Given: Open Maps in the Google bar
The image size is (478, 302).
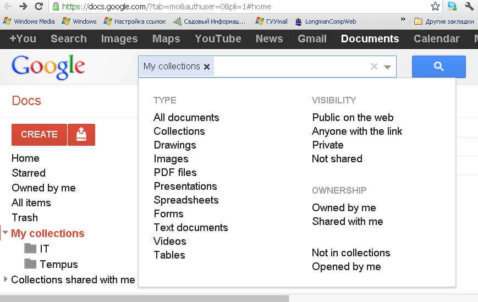Looking at the screenshot, I should pyautogui.click(x=166, y=39).
